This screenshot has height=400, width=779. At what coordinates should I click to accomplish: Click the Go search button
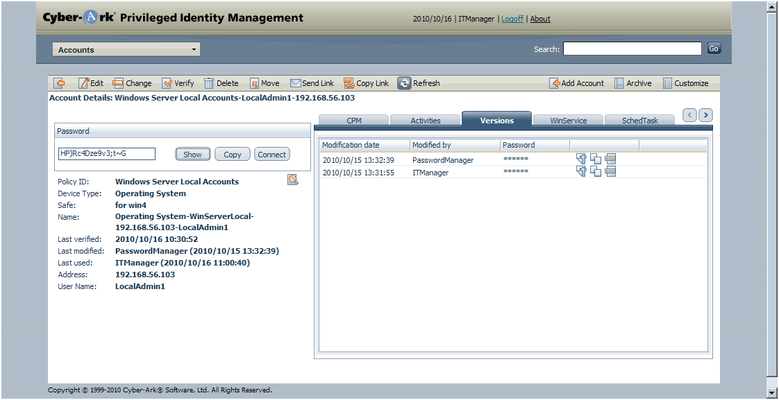click(x=714, y=49)
